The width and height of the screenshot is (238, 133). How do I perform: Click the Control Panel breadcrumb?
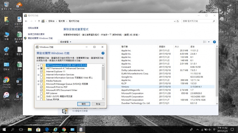51,21
